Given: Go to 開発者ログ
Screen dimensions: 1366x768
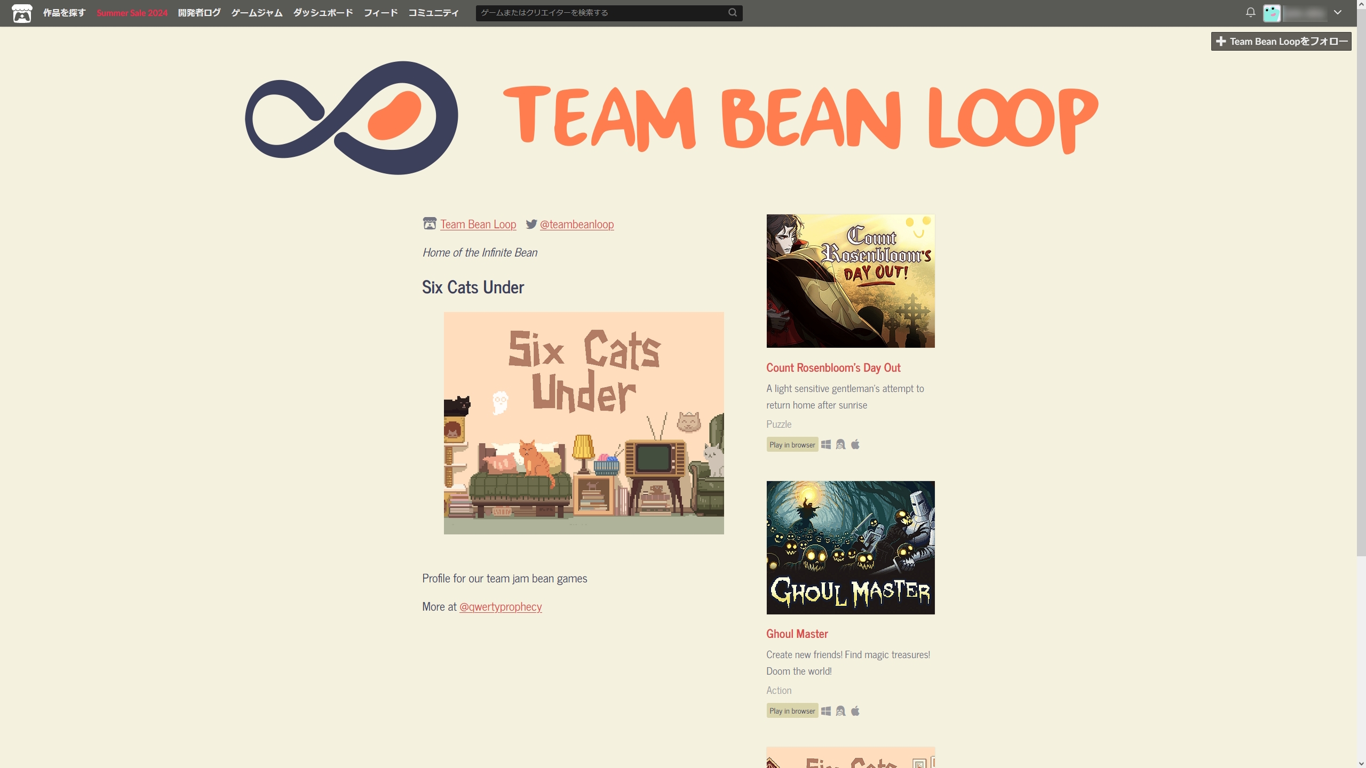Looking at the screenshot, I should pos(199,13).
